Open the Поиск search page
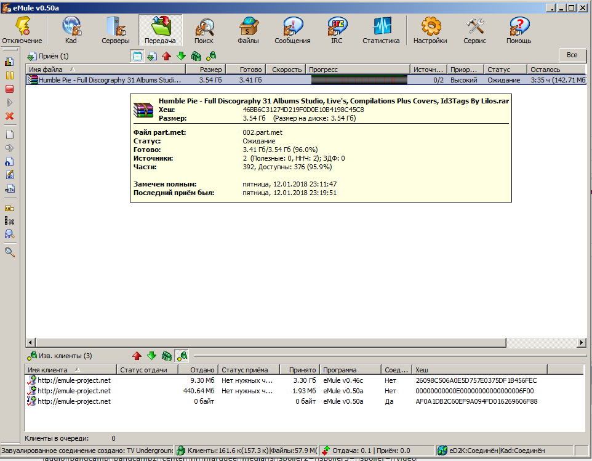This screenshot has width=592, height=461. click(x=204, y=30)
